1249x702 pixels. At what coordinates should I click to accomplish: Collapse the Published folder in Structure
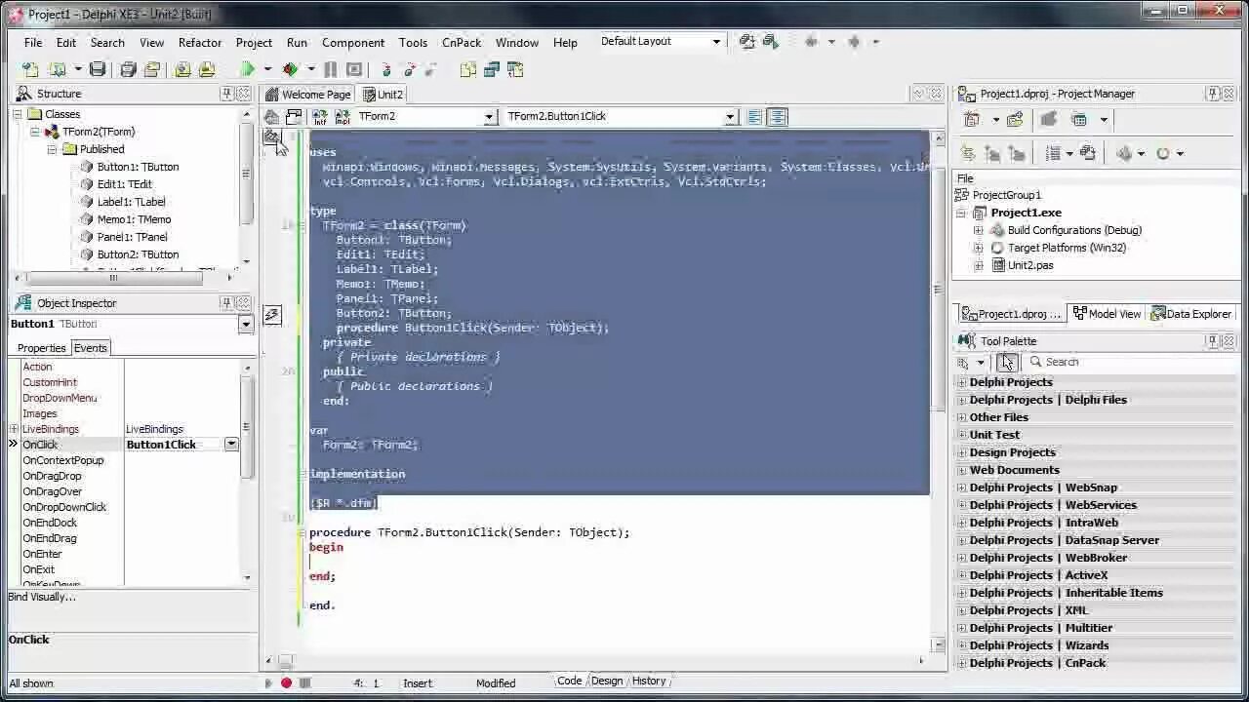coord(52,149)
